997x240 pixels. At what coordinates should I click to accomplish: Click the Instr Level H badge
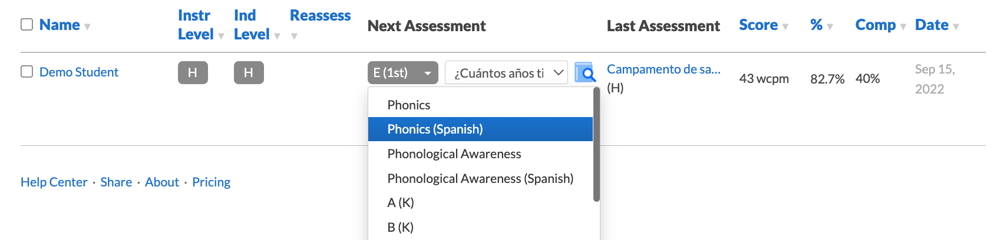193,72
